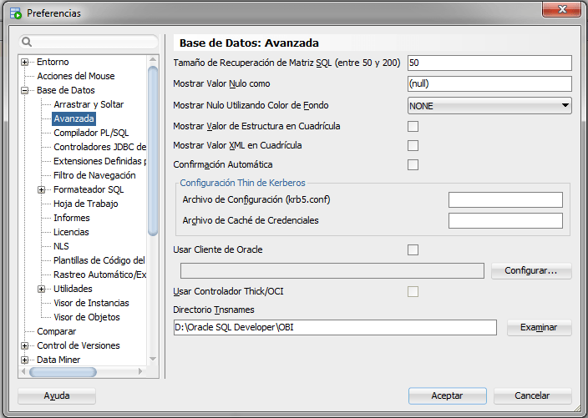Close the Preferencias dialog window
The width and height of the screenshot is (588, 418).
point(559,13)
